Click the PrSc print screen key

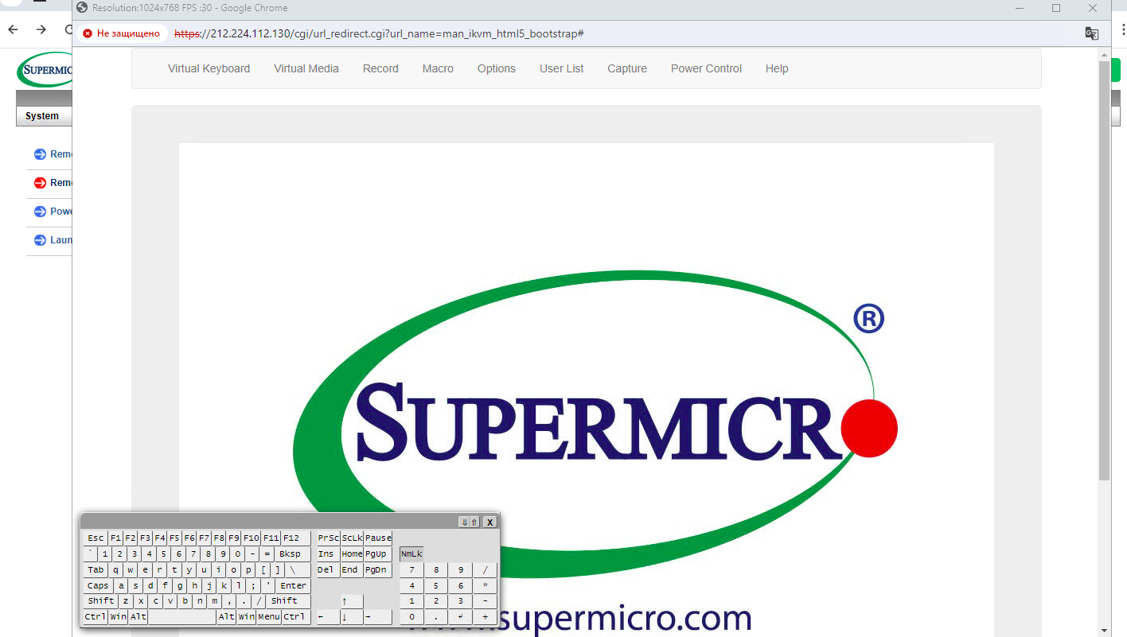coord(328,538)
